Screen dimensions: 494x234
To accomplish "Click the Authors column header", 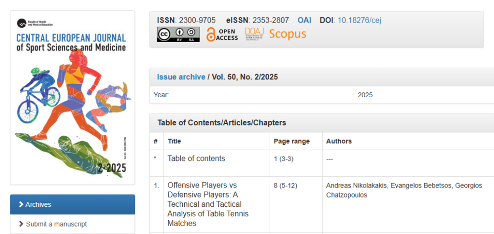I will pos(339,141).
